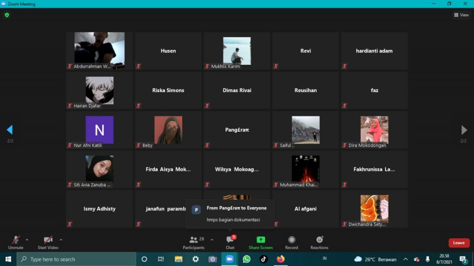
Task: Expand audio options arrow next to Unmute
Action: (27, 240)
